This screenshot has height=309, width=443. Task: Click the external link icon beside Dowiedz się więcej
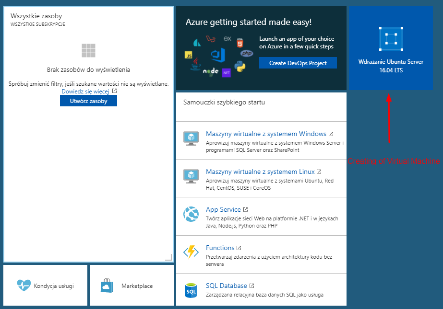point(114,91)
